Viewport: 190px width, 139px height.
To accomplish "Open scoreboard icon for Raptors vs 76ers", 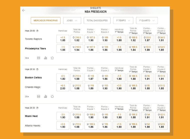I will (x=38, y=58).
